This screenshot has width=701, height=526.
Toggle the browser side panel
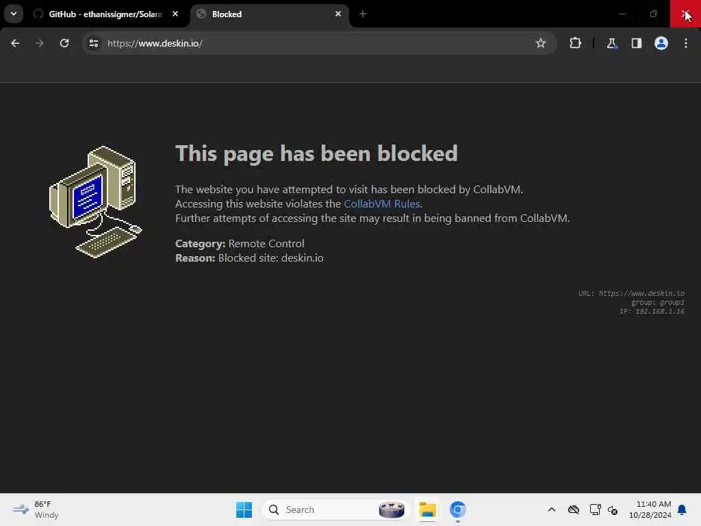636,43
